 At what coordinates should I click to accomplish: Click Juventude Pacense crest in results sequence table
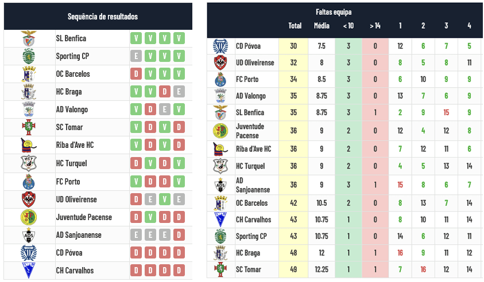pos(28,217)
